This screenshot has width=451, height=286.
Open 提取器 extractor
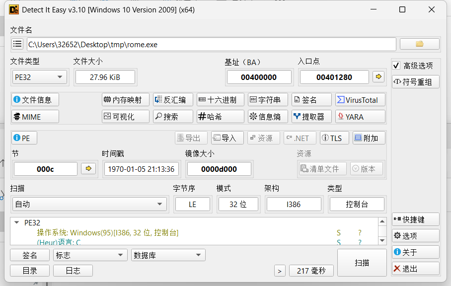[x=311, y=117]
